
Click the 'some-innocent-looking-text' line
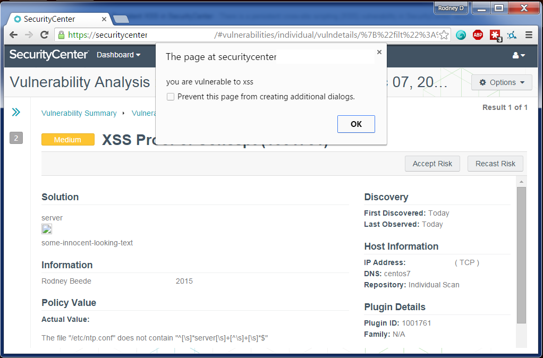87,243
